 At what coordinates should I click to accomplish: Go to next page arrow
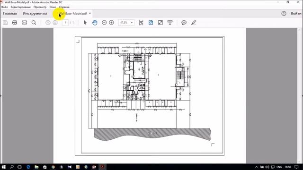pos(55,23)
